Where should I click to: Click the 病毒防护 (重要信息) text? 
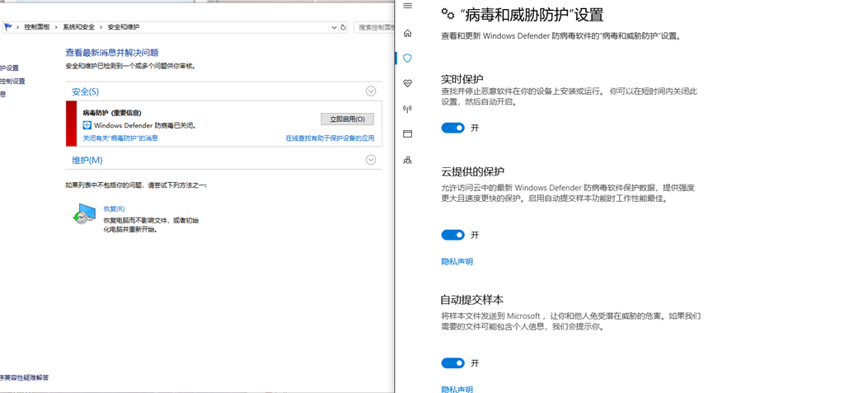click(112, 113)
